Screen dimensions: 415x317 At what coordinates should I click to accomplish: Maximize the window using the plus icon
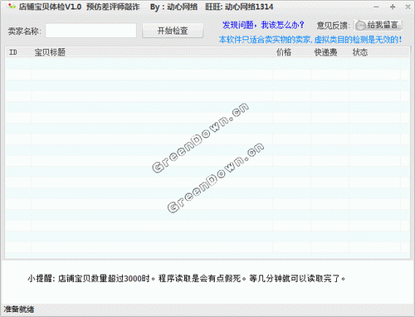click(393, 7)
